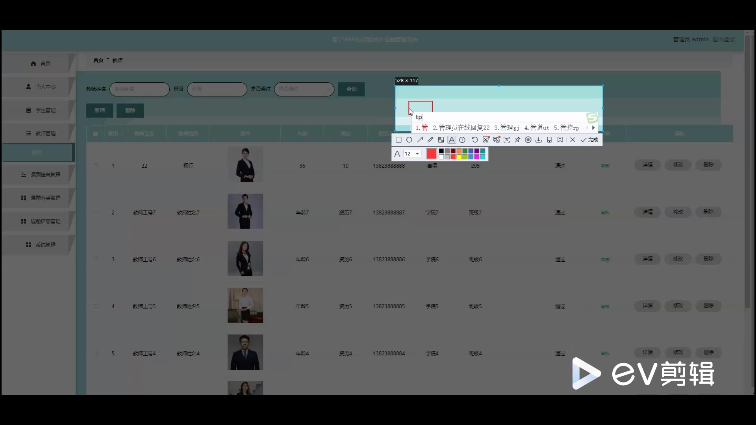Toggle the select-all header checkbox
Image resolution: width=756 pixels, height=425 pixels.
click(95, 134)
